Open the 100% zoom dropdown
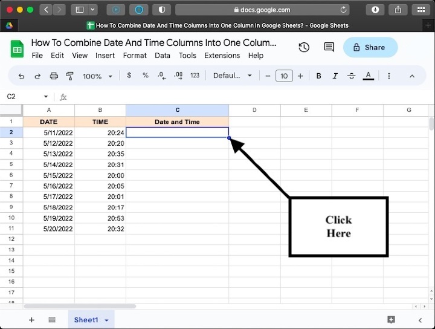The height and width of the screenshot is (329, 435). 97,76
